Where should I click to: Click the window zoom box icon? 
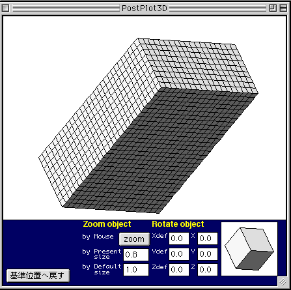tap(273, 8)
